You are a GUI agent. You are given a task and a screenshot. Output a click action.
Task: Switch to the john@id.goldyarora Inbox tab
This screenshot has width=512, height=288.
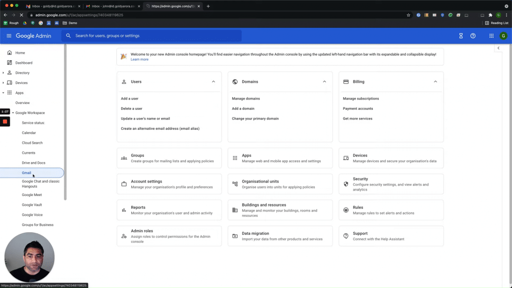tap(113, 6)
